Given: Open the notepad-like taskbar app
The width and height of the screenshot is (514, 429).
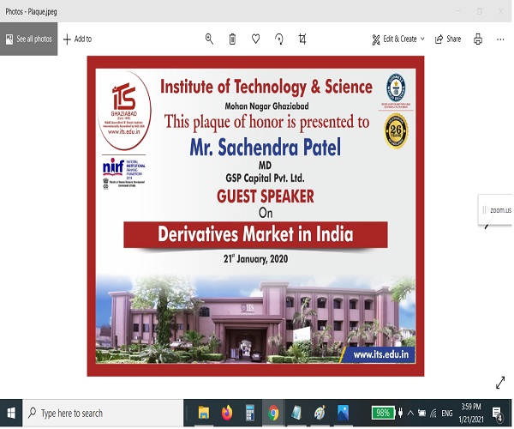Looking at the screenshot, I should tap(296, 413).
